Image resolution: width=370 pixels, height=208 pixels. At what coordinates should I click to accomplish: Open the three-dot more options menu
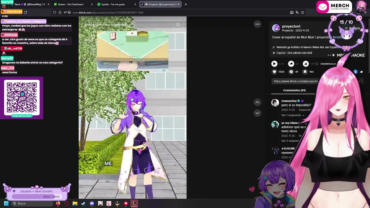coord(257,24)
